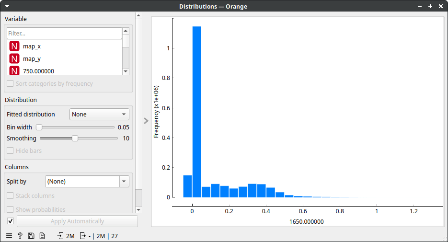The width and height of the screenshot is (448, 242).
Task: Toggle the Hide bars checkbox
Action: (x=10, y=150)
